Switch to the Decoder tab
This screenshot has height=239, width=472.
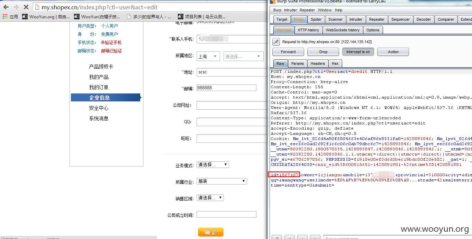click(x=424, y=19)
